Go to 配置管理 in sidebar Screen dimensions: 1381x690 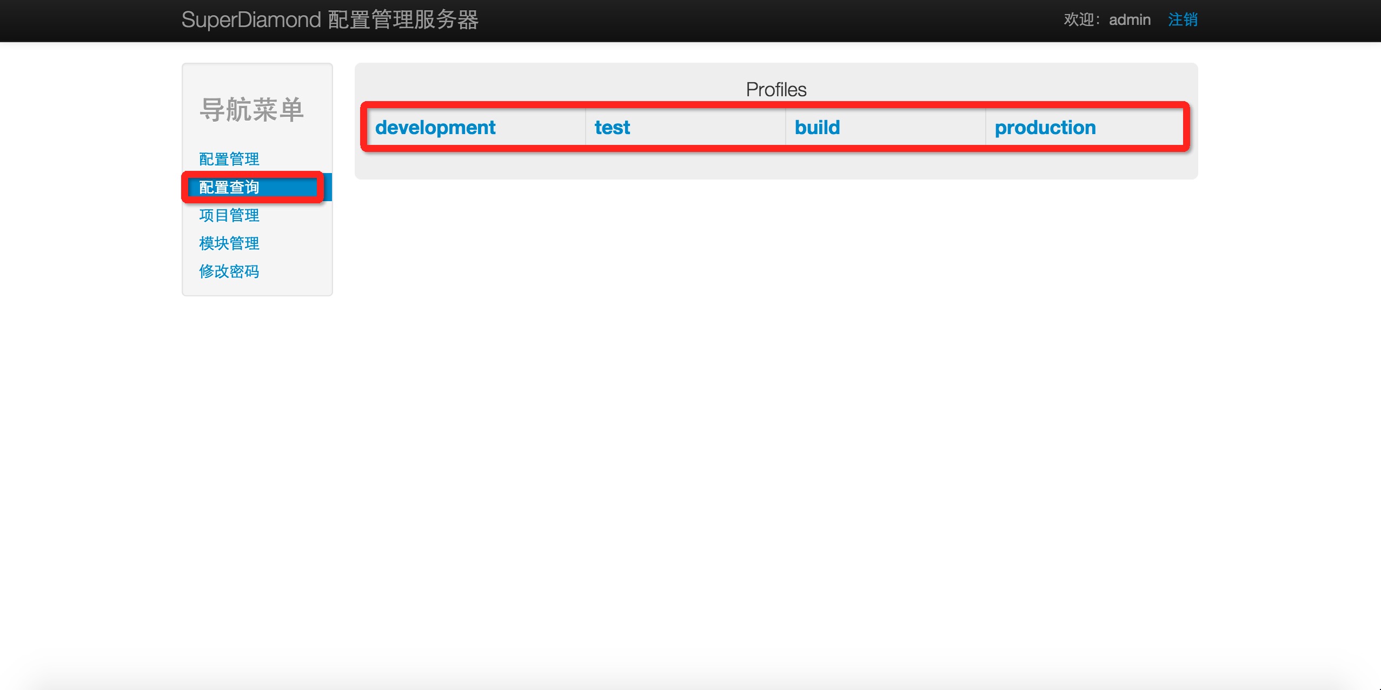click(x=229, y=159)
